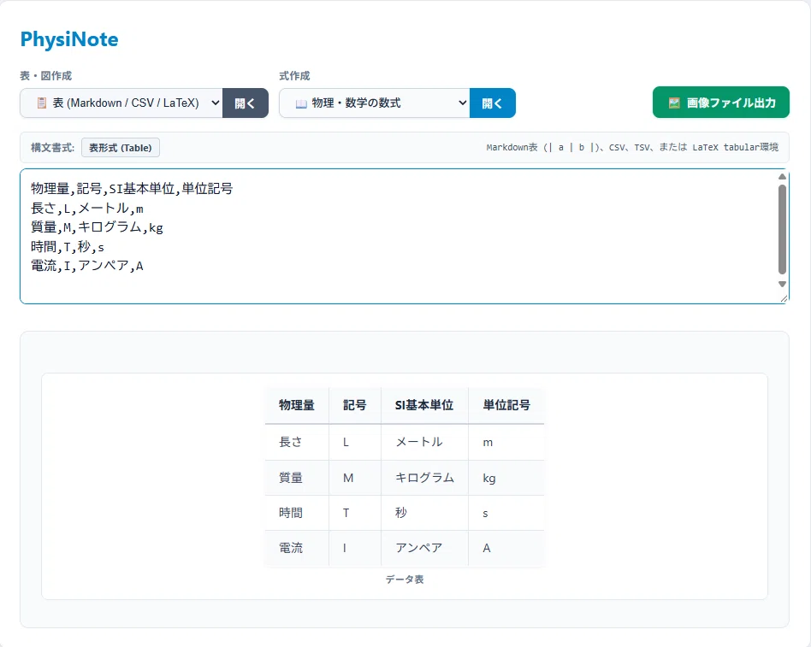Click the 構文書式: label
This screenshot has width=811, height=647.
pos(53,148)
